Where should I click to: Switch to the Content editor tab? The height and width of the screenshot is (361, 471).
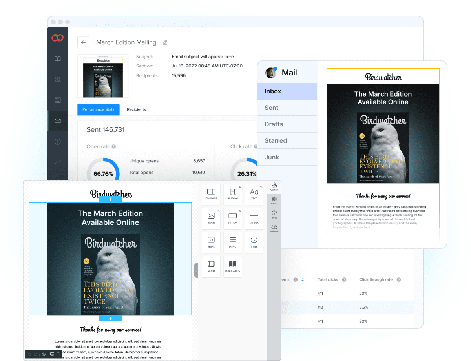pos(274,186)
